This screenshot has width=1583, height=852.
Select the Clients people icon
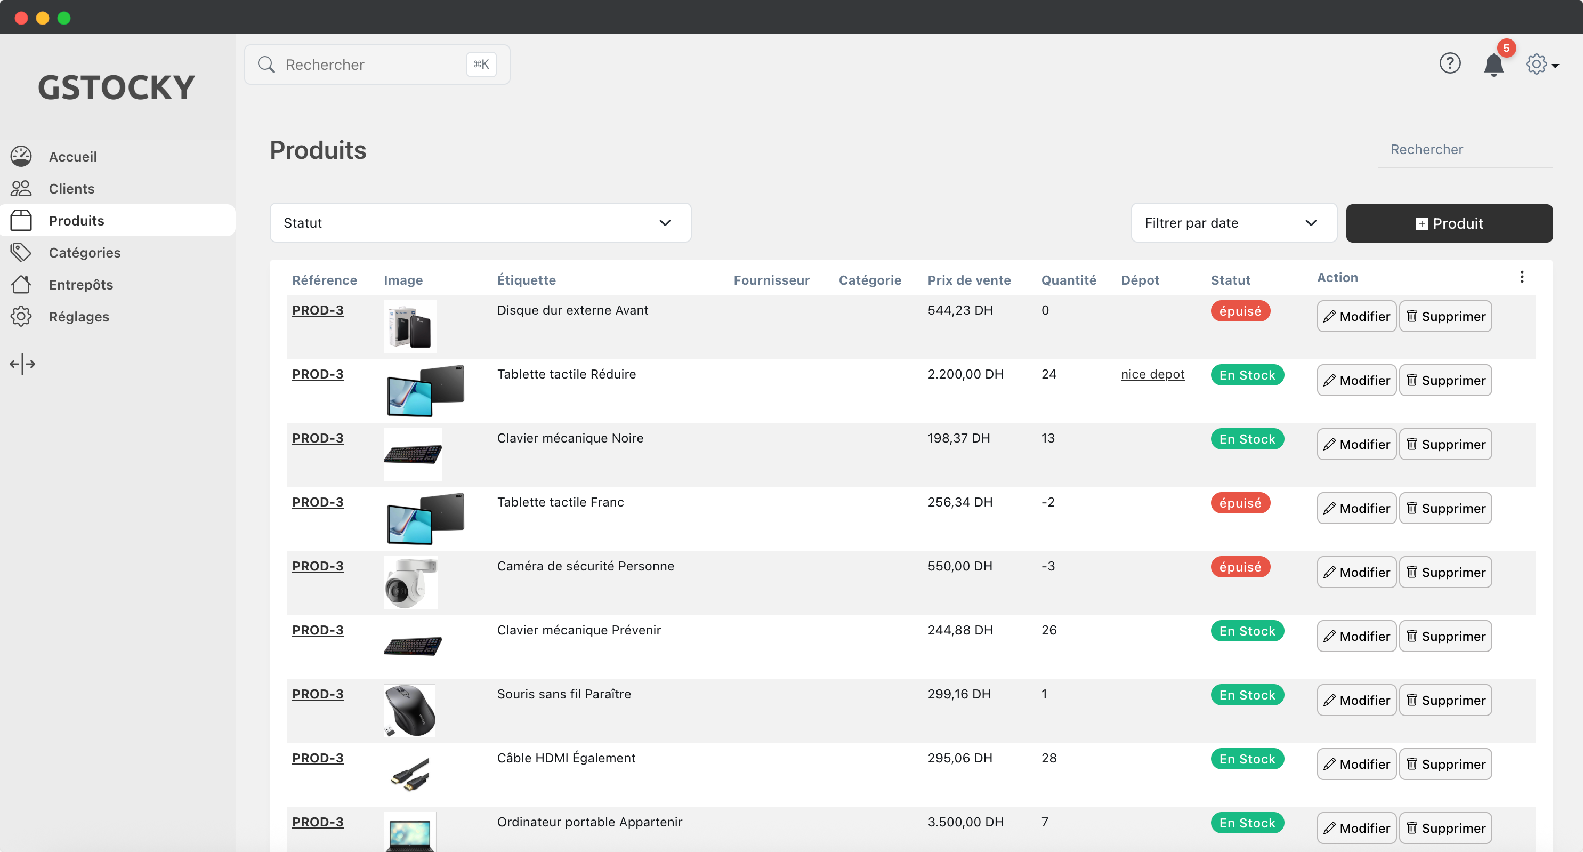pos(21,188)
